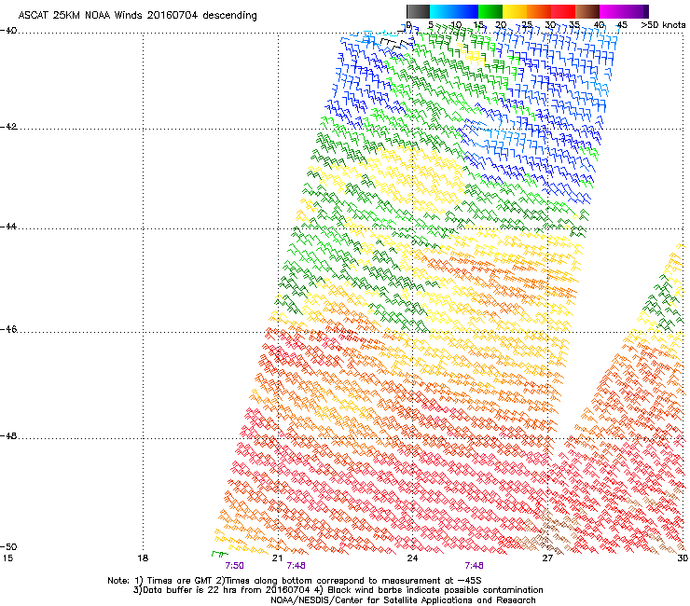Click the brown 35-40 knots legend segment

587,11
